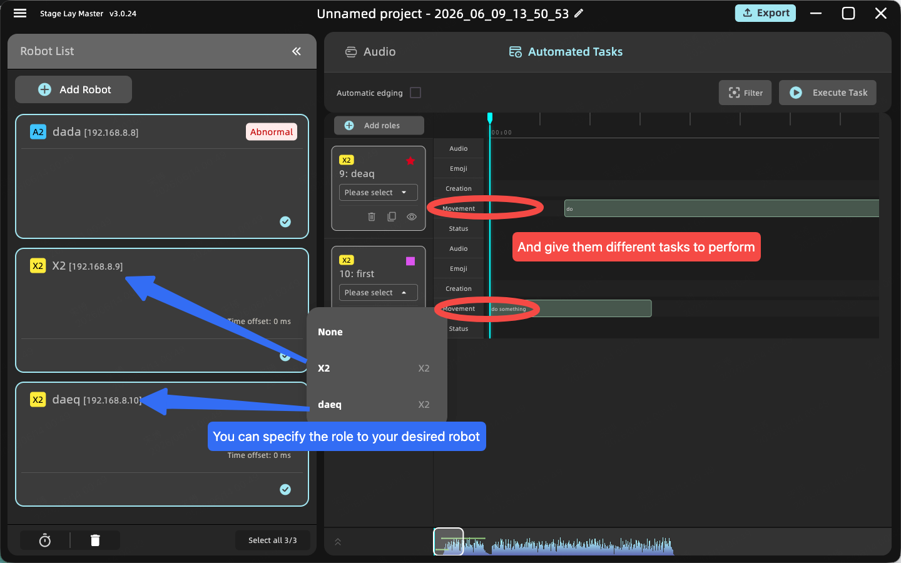901x563 pixels.
Task: Close the Please select dropdown for 10: first
Action: pyautogui.click(x=379, y=292)
